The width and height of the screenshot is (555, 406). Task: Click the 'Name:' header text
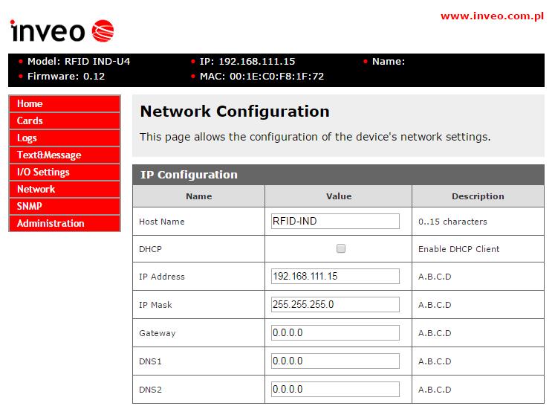point(389,62)
